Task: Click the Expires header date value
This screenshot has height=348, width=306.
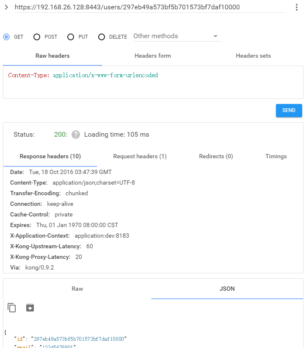Action: tap(77, 225)
